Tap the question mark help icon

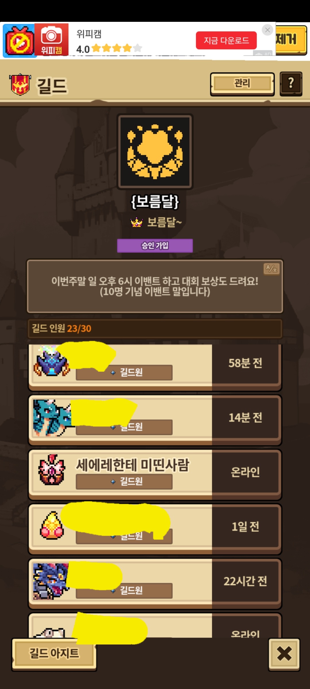[291, 84]
